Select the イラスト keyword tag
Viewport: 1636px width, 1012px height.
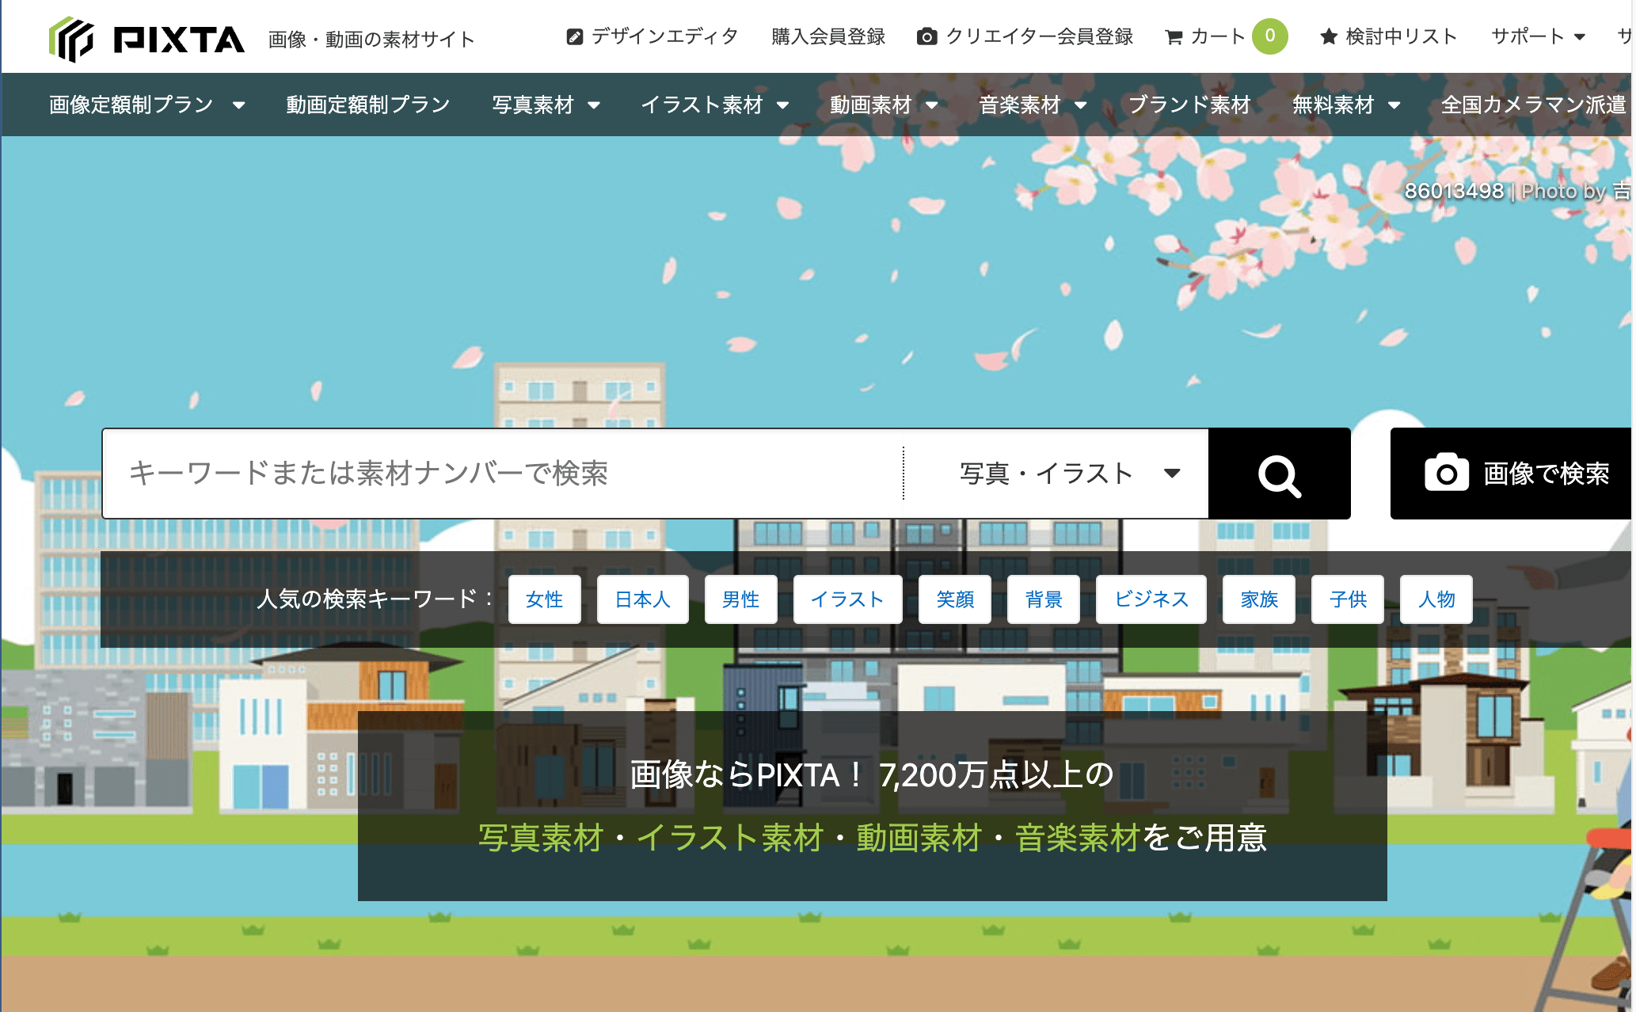(x=848, y=599)
